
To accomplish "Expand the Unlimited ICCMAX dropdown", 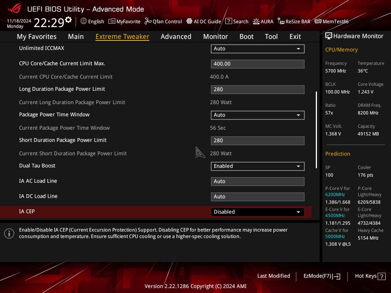I will click(x=258, y=48).
